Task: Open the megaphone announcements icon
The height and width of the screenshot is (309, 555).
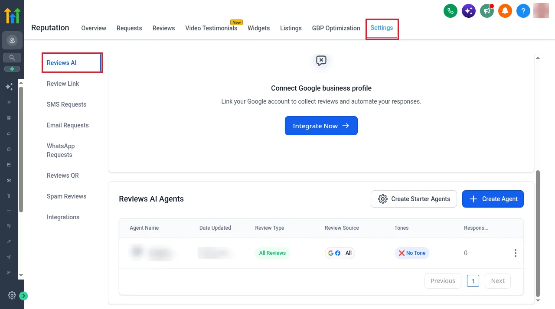Action: (487, 10)
